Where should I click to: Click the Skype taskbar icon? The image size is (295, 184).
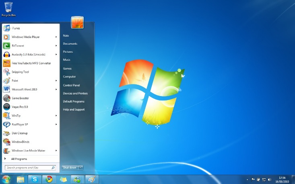point(35,179)
